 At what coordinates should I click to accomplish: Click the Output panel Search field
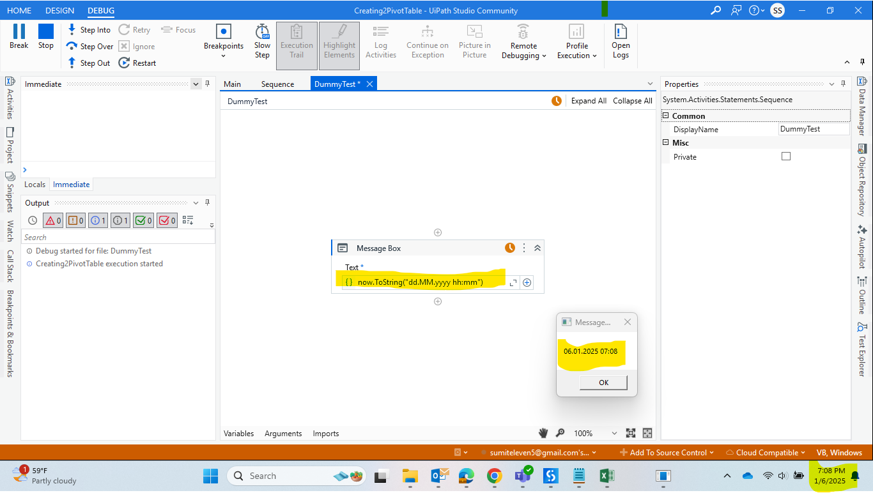click(118, 237)
